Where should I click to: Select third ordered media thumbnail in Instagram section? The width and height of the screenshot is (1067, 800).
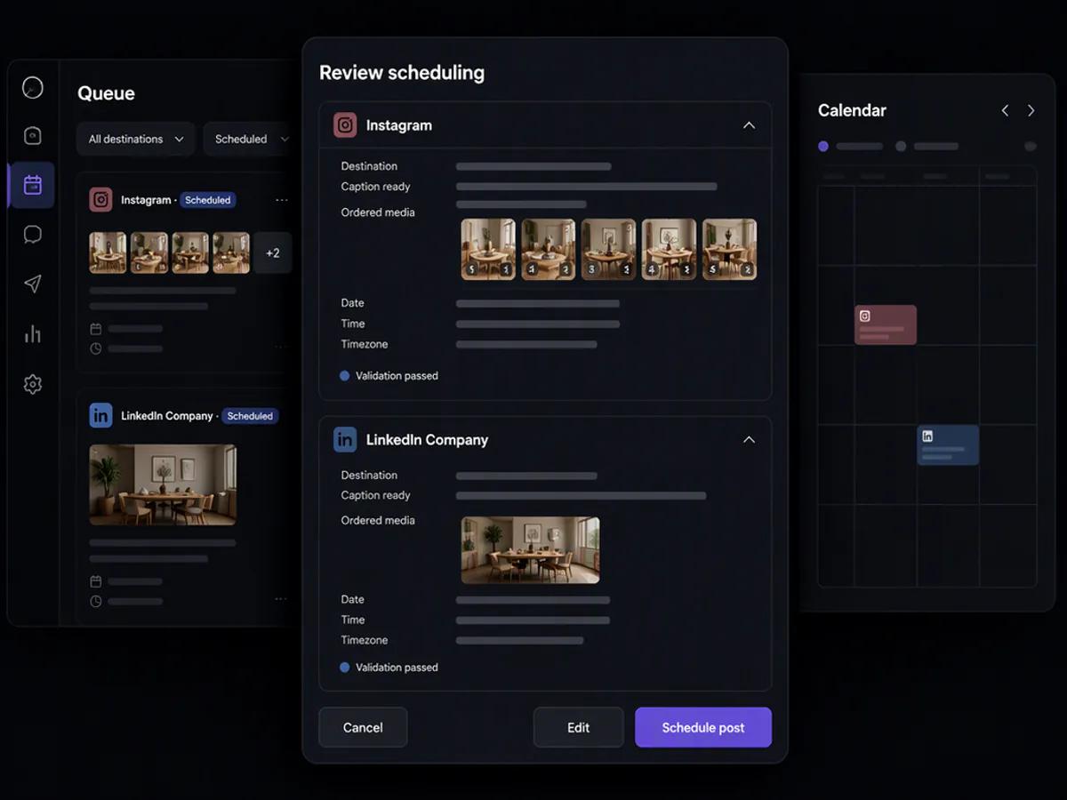(x=609, y=250)
